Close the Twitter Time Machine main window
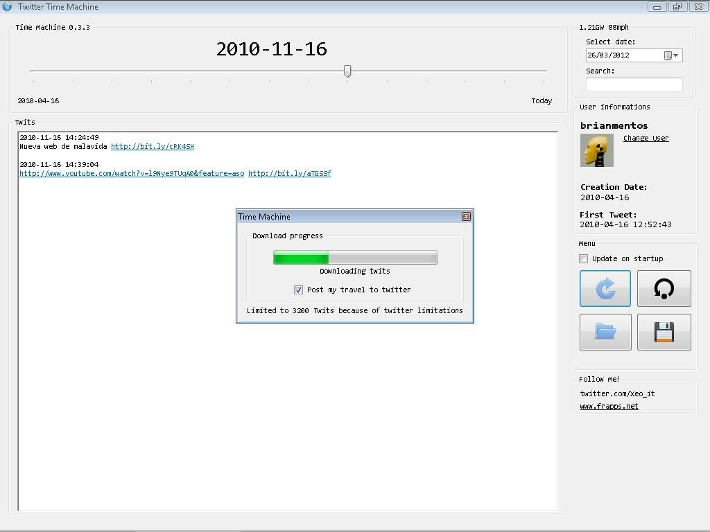 click(x=698, y=7)
